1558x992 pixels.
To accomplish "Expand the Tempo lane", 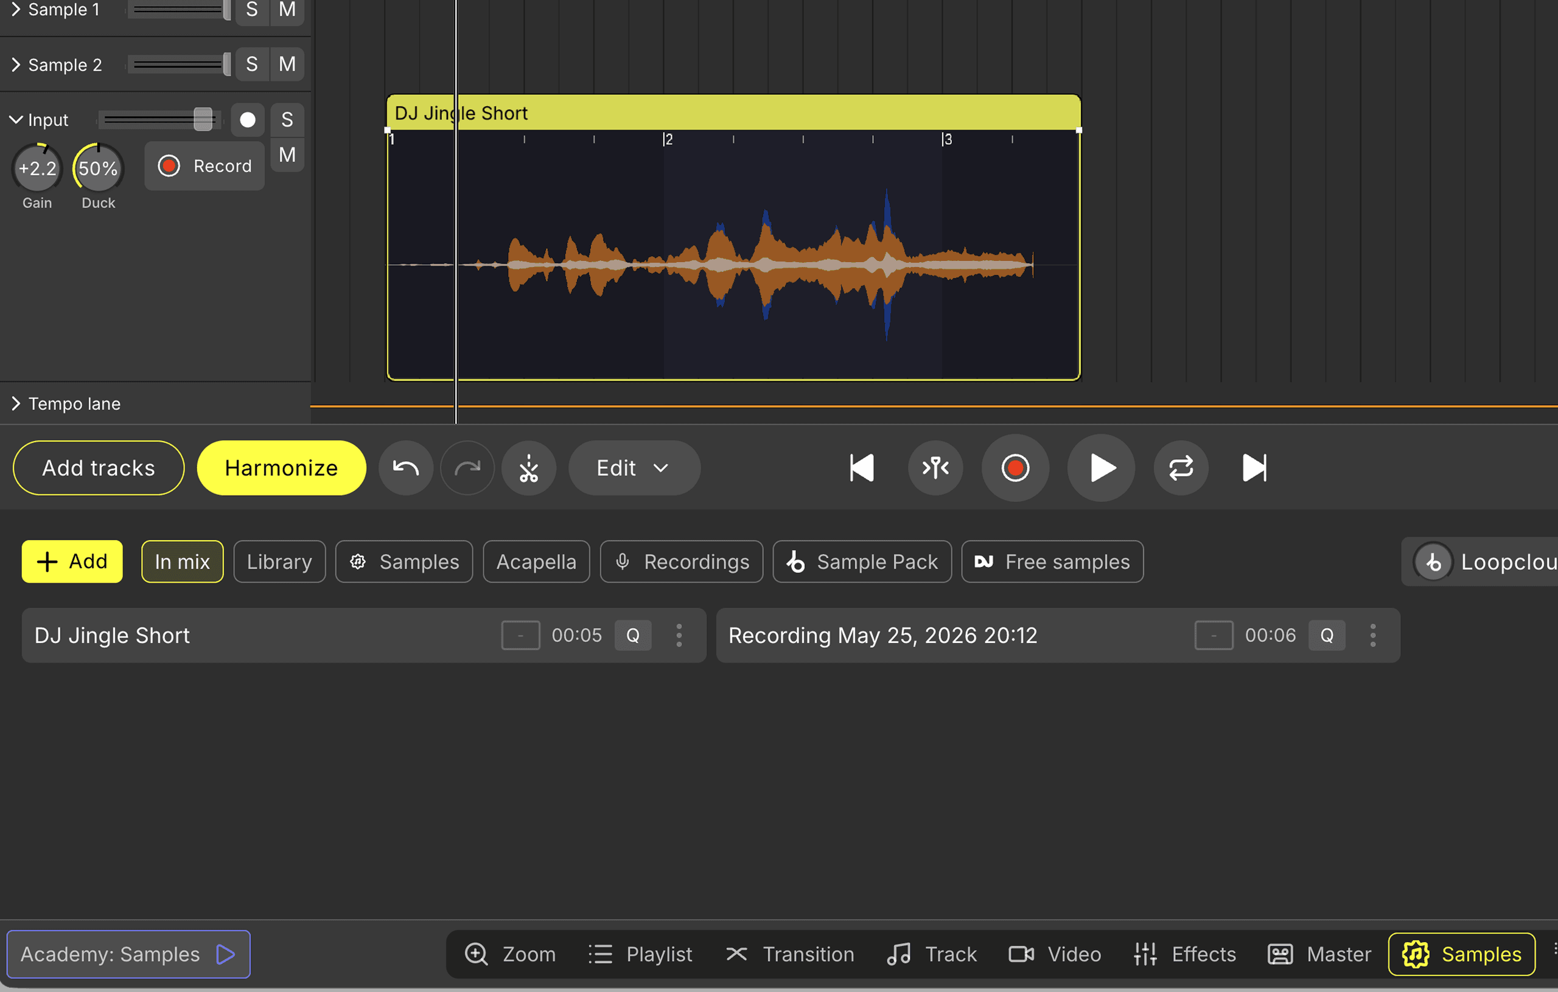I will [16, 403].
